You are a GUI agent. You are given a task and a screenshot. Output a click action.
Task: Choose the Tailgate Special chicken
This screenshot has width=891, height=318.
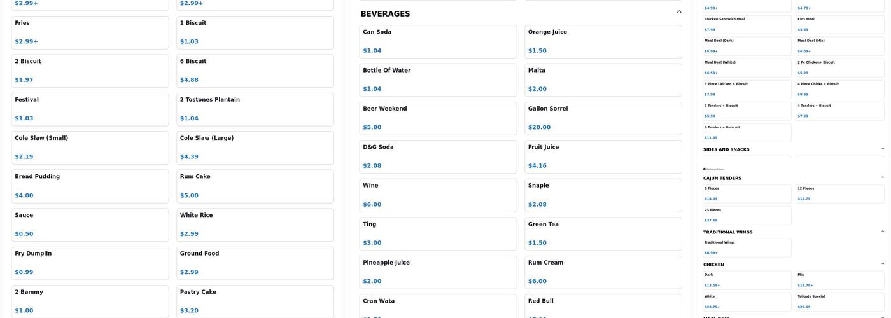click(839, 301)
